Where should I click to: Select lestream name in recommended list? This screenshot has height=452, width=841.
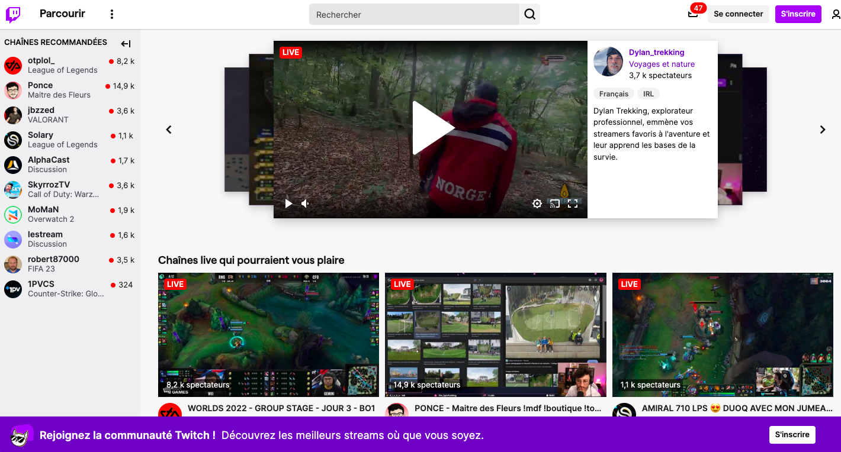point(45,234)
